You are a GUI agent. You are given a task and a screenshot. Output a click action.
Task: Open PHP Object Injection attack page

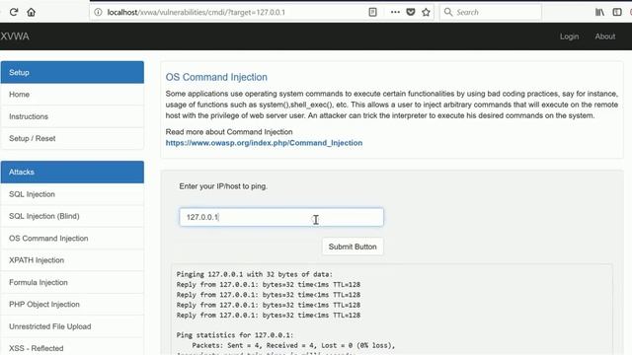pyautogui.click(x=72, y=305)
